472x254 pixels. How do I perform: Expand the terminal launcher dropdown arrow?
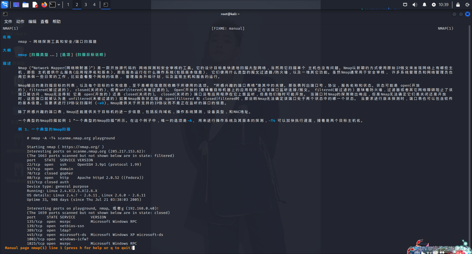tap(59, 5)
